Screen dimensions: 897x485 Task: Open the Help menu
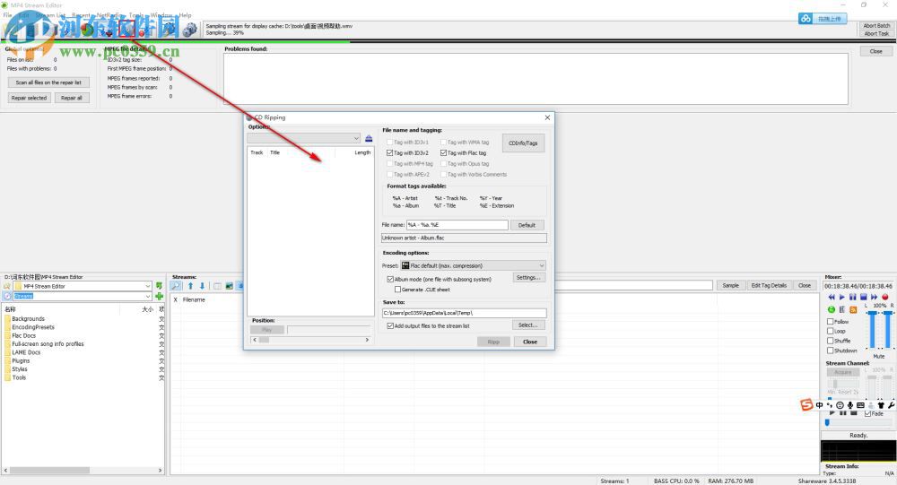click(186, 15)
